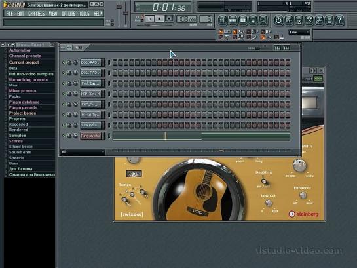This screenshot has height=268, width=357.
Task: Stop playback with the stop button
Action: pyautogui.click(x=159, y=18)
